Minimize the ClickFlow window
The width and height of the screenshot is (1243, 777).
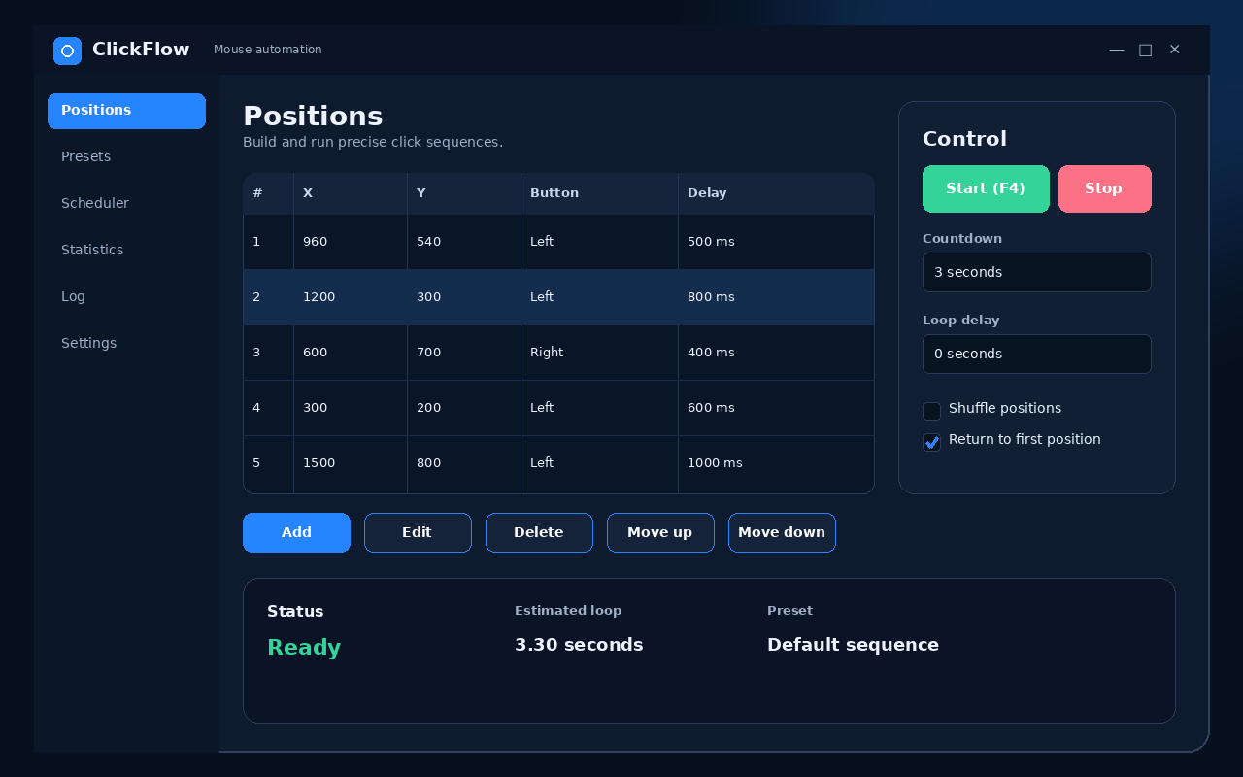[x=1117, y=50]
